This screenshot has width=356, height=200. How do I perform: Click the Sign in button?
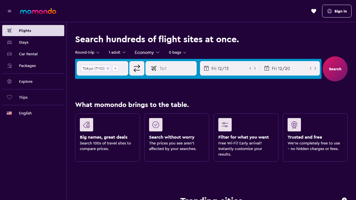(x=337, y=11)
